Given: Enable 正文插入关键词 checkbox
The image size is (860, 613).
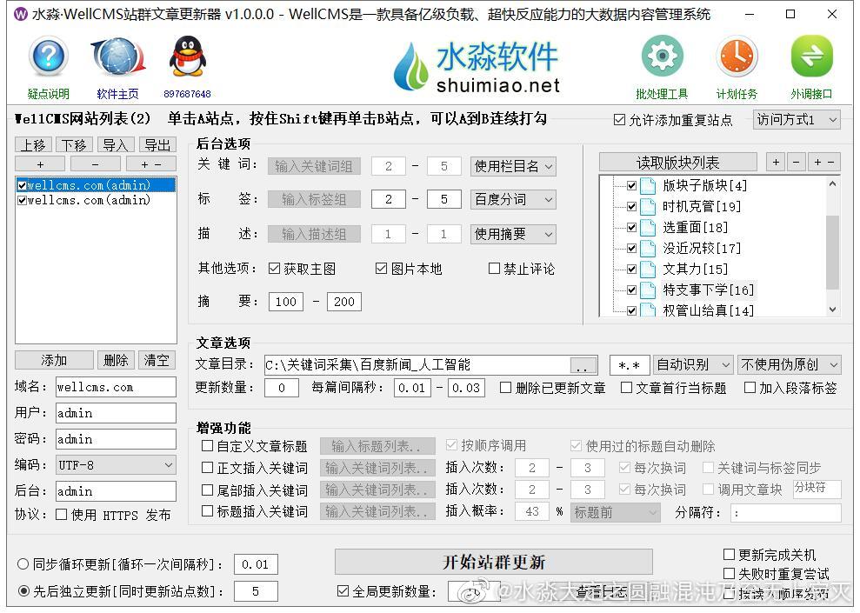Looking at the screenshot, I should [x=207, y=468].
